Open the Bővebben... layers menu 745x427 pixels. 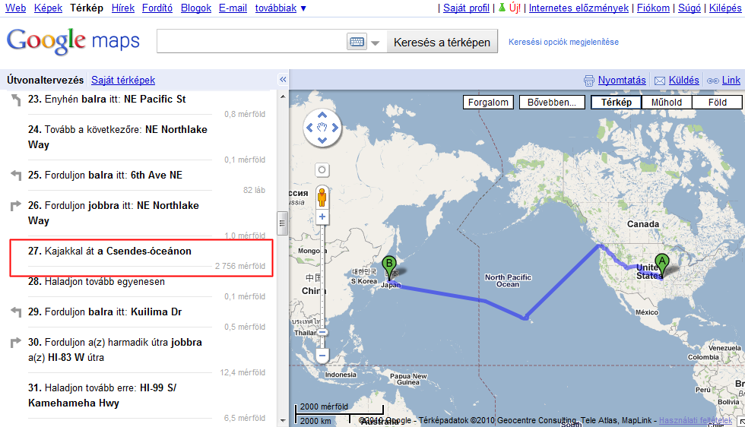pyautogui.click(x=551, y=102)
